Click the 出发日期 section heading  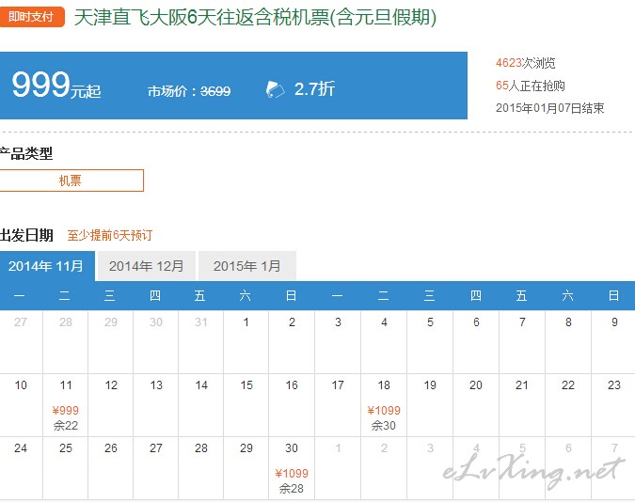tap(26, 235)
